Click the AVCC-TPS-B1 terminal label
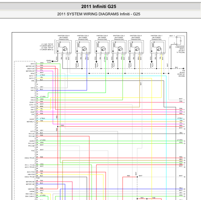Image resolution: width=201 pixels, height=200 pixels. tap(30, 167)
